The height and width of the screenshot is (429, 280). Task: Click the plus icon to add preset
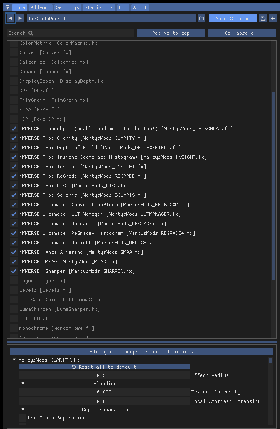pos(273,18)
